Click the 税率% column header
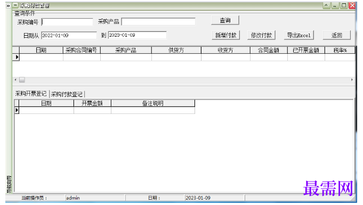363x205 pixels. point(340,50)
